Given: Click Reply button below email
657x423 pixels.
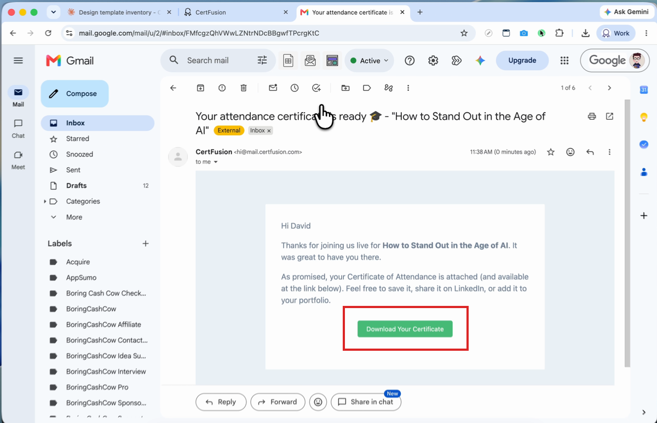Looking at the screenshot, I should click(221, 402).
